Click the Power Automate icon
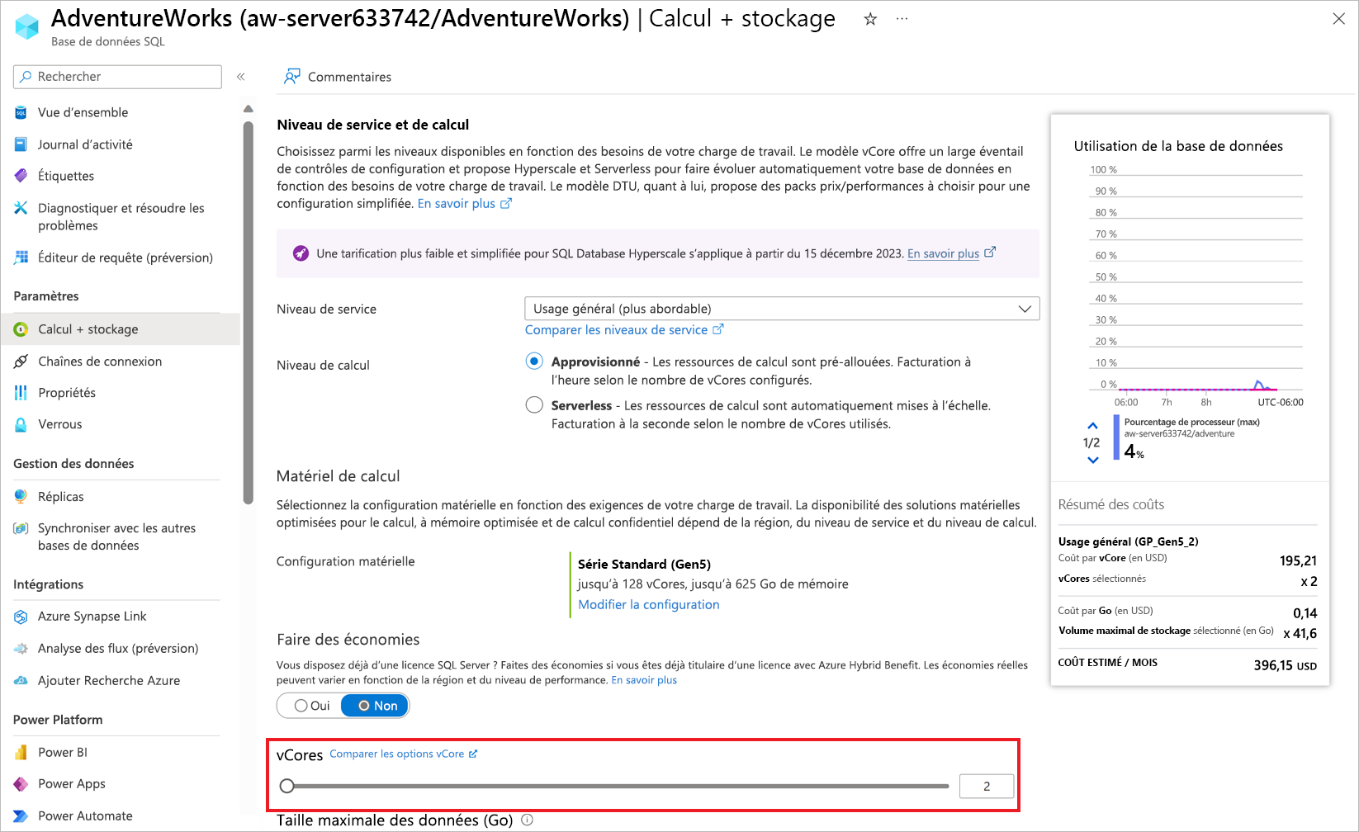The image size is (1359, 832). coord(21,816)
